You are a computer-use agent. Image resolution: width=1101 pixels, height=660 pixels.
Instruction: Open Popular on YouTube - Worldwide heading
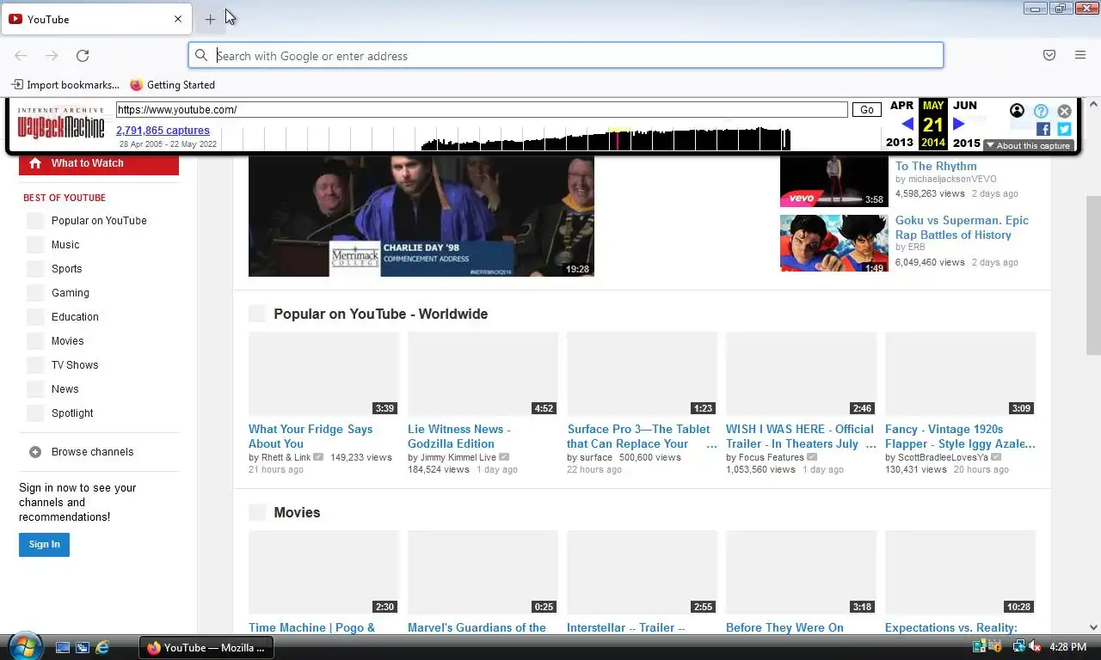pos(380,314)
